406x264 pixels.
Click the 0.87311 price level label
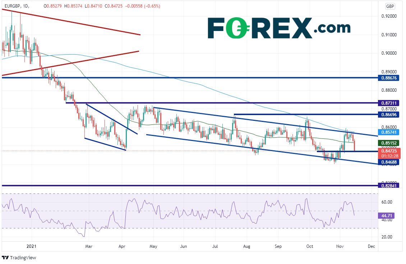[389, 103]
